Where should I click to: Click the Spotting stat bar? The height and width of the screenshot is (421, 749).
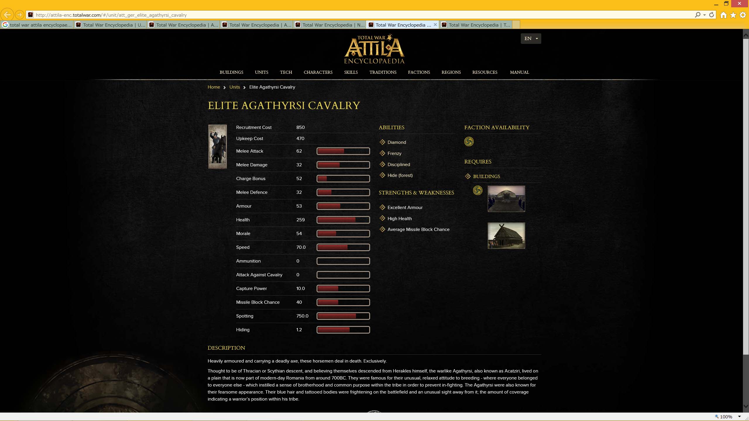(343, 316)
